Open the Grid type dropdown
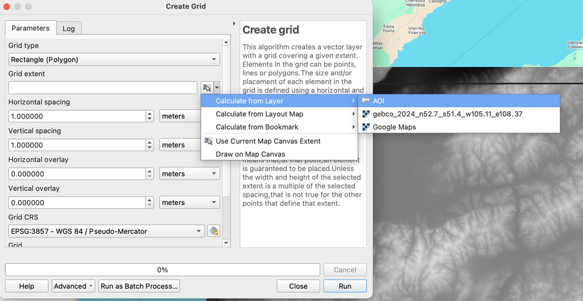The height and width of the screenshot is (301, 583). [x=114, y=60]
